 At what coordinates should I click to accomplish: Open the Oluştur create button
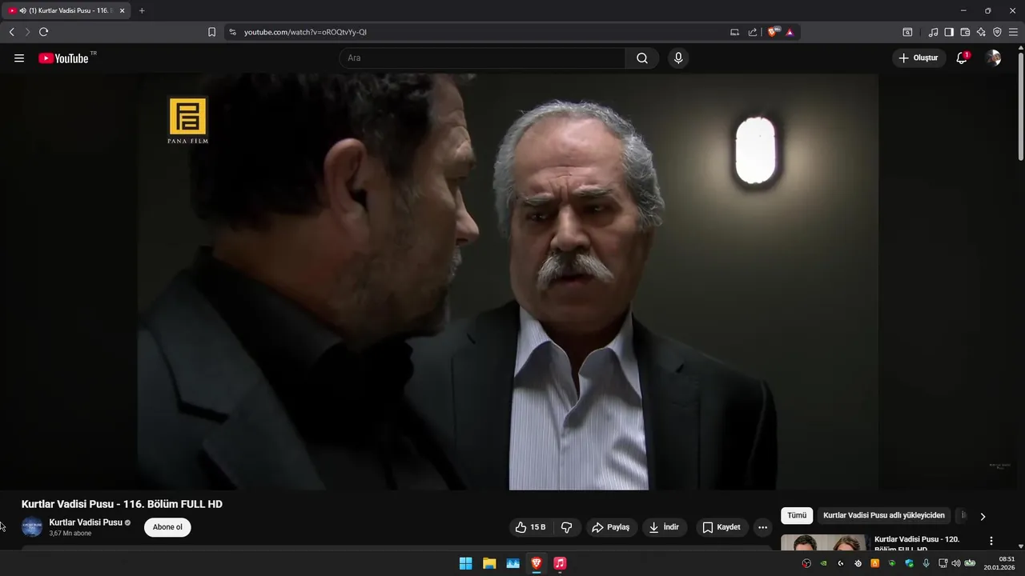[918, 58]
